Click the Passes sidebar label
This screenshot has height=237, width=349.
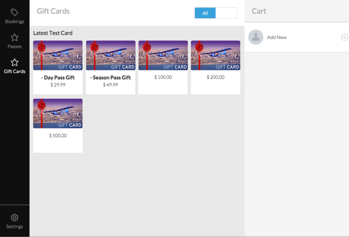pos(14,46)
